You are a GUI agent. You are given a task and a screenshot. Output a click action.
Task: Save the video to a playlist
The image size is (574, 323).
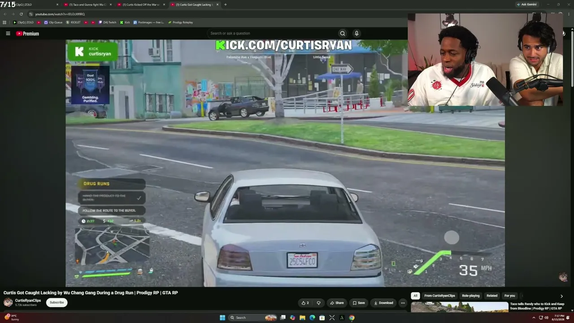358,303
